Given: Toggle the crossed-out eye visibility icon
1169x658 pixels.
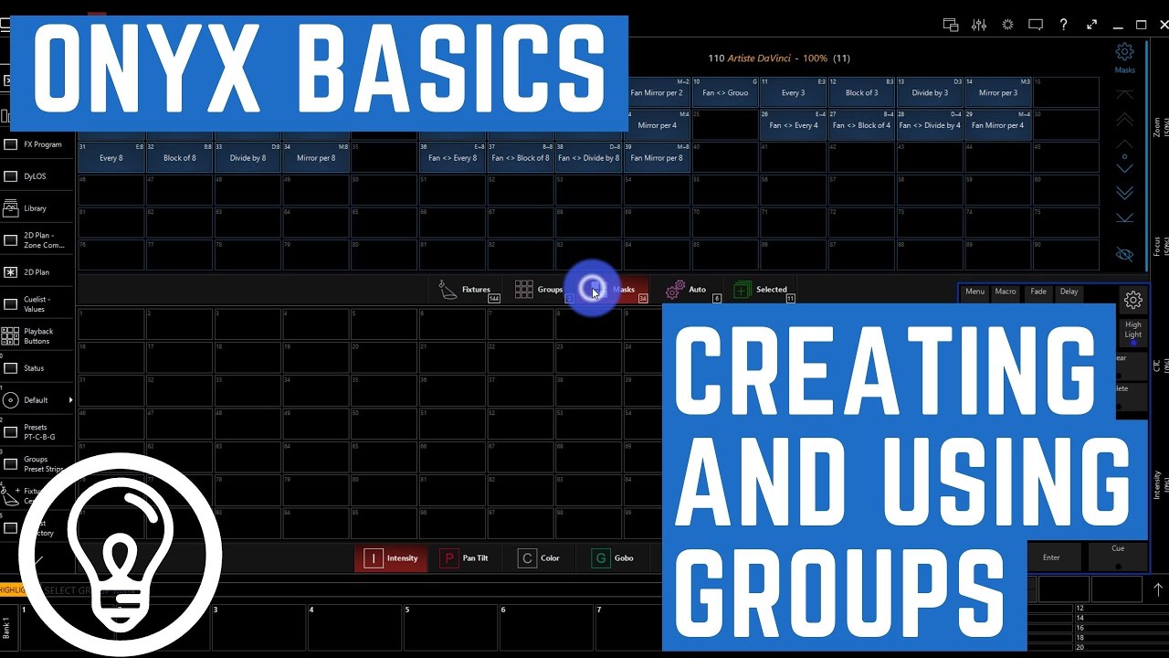Looking at the screenshot, I should click(1125, 254).
